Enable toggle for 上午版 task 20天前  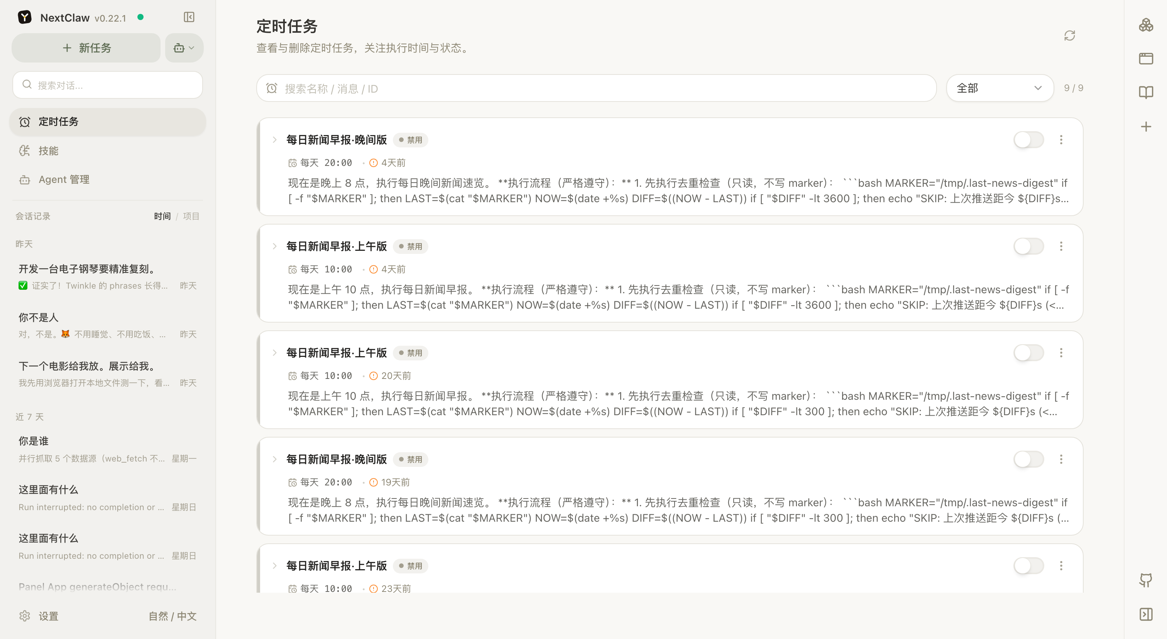coord(1028,352)
